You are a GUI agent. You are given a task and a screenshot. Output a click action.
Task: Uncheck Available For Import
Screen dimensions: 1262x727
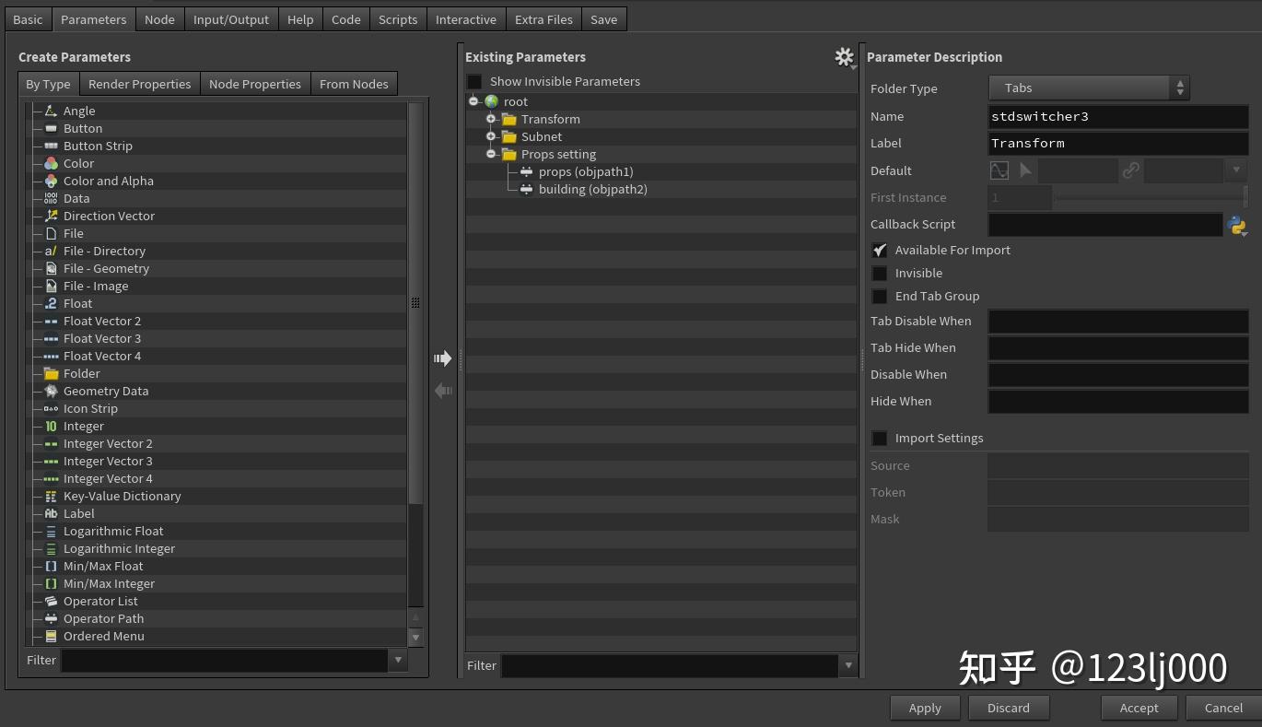point(879,250)
